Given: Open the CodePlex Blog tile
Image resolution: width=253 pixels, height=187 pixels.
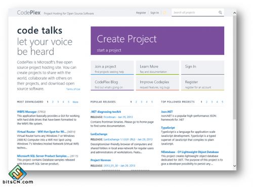Looking at the screenshot, I should tap(112, 83).
